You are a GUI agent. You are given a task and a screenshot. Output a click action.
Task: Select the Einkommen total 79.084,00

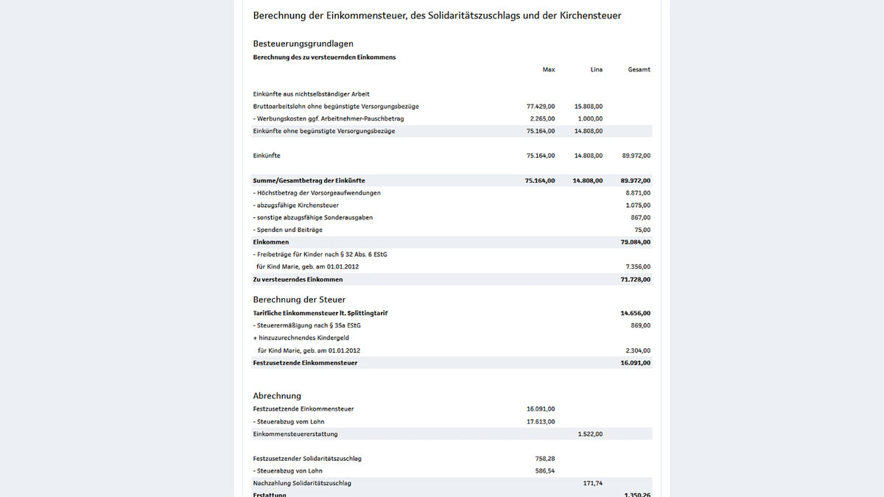636,242
